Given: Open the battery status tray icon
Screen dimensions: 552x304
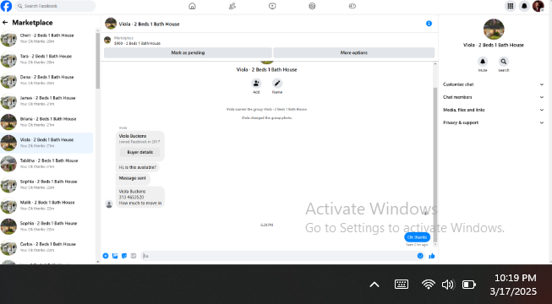Looking at the screenshot, I should 468,285.
